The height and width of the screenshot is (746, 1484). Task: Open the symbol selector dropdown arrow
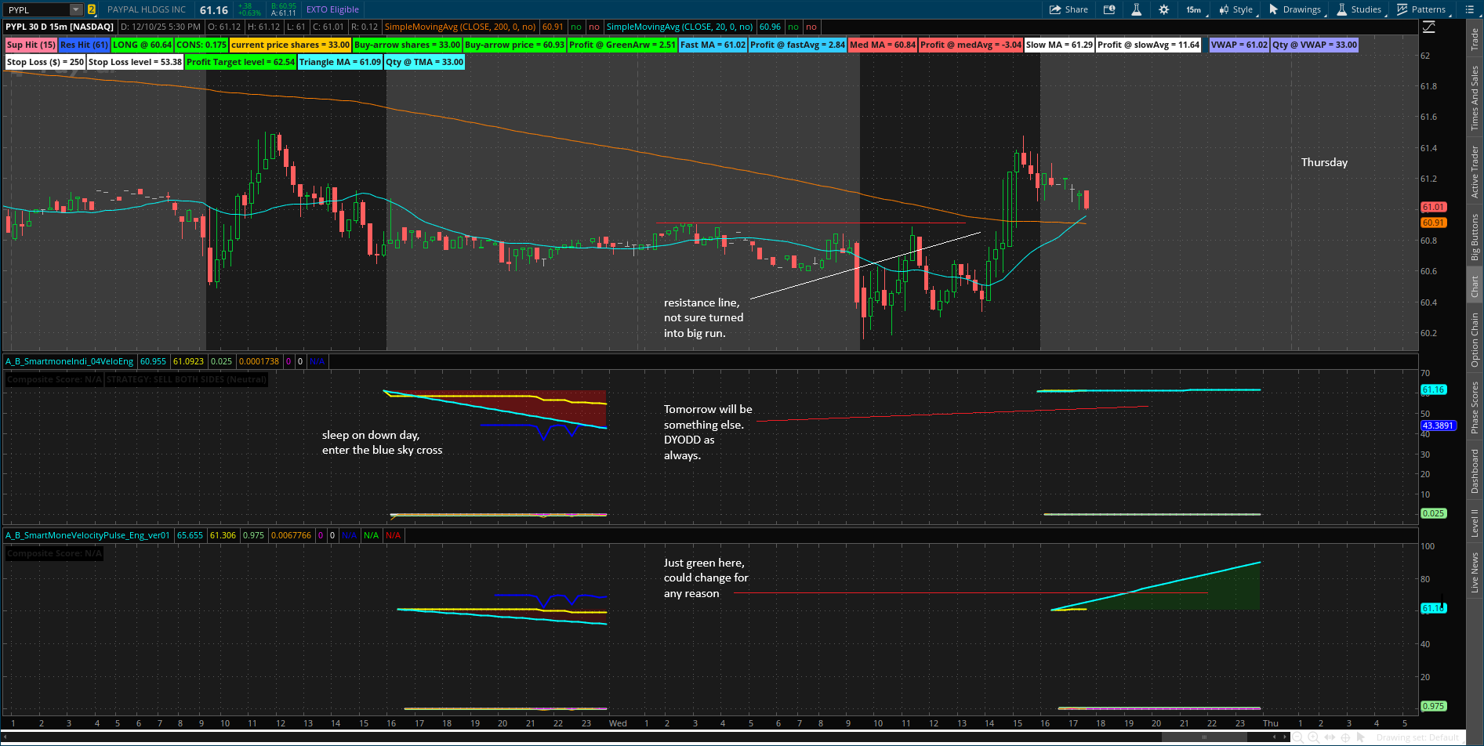pyautogui.click(x=76, y=10)
